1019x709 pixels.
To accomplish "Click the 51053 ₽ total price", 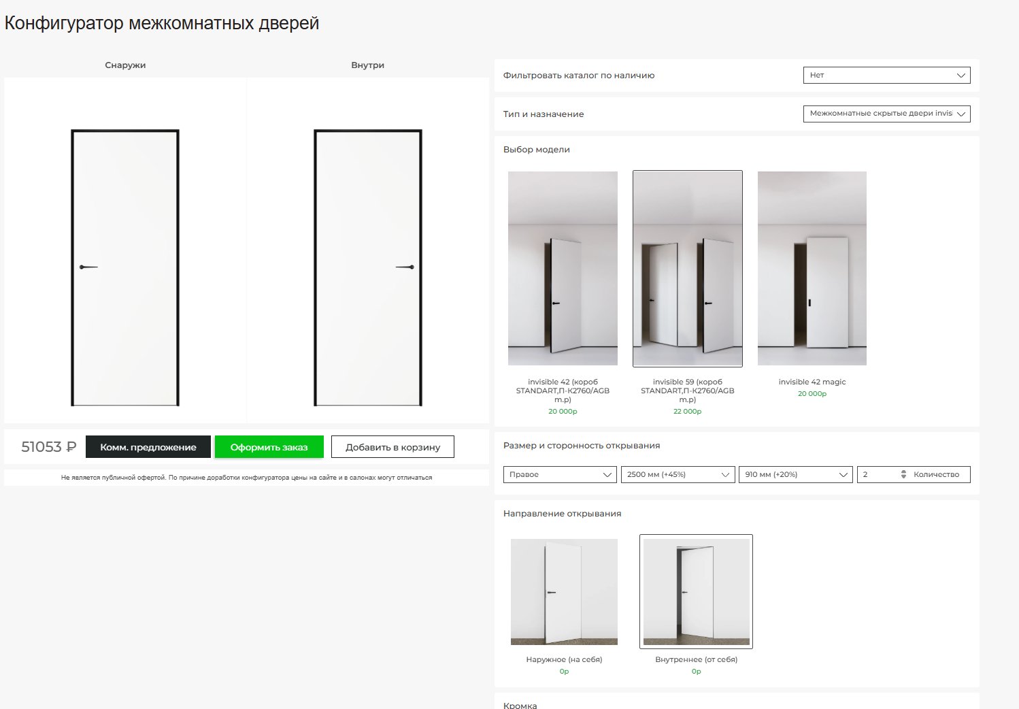I will 48,447.
